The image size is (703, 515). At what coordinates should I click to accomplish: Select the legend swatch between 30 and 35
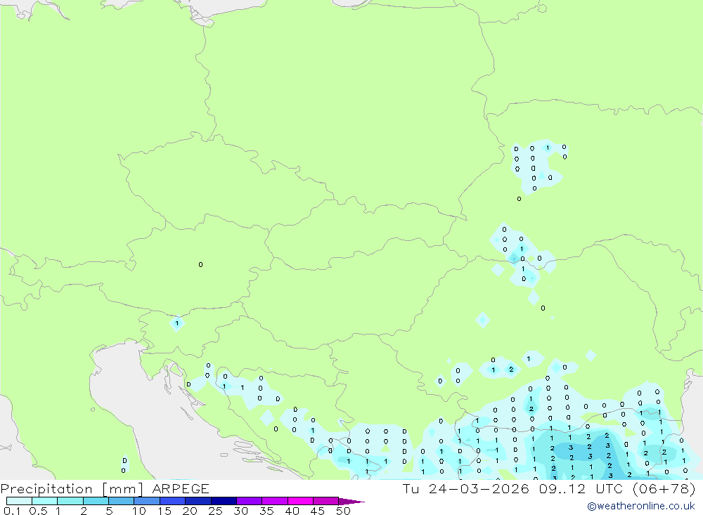tap(250, 501)
